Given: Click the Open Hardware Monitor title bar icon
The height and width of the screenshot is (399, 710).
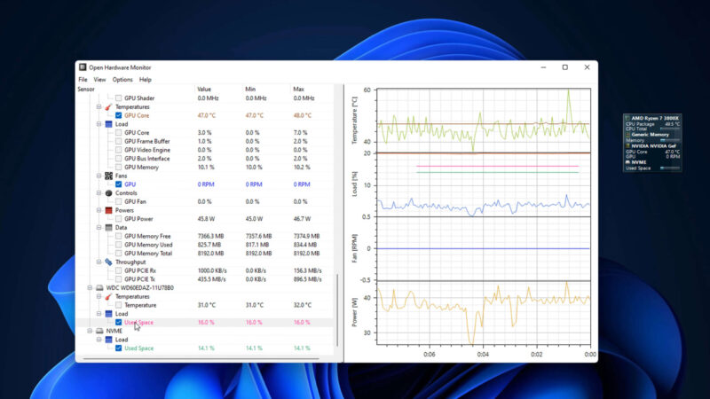Looking at the screenshot, I should [83, 67].
